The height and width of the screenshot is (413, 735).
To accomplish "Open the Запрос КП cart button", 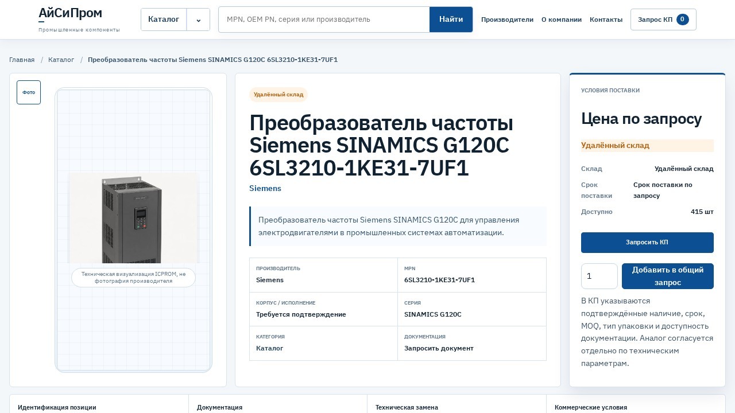I will tap(663, 20).
